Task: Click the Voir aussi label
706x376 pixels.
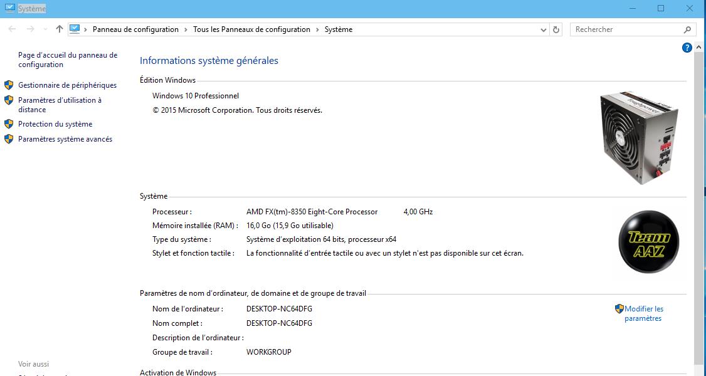Action: tap(33, 364)
